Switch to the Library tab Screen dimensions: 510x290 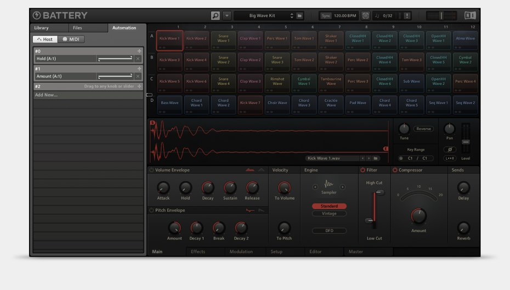tap(42, 28)
